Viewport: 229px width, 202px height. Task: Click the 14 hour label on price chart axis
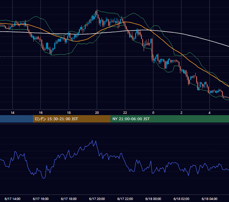pos(12,113)
